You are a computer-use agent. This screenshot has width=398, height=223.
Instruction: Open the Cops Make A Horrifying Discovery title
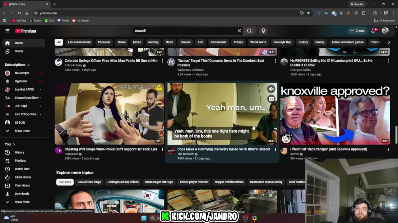click(x=224, y=149)
